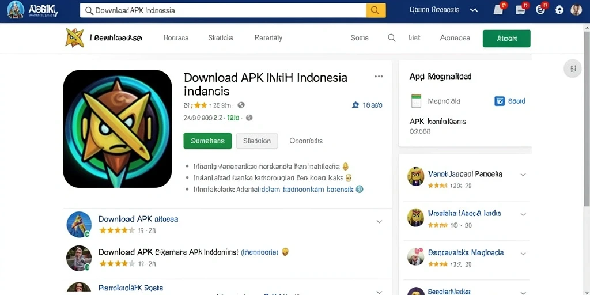Click the site logo in the blue header
The height and width of the screenshot is (295, 590).
[32, 10]
